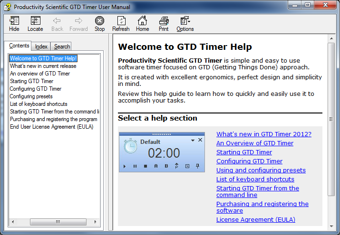Open 'An overview of GTD Timer' topic
Screen dimensions: 340x235
[x=40, y=74]
